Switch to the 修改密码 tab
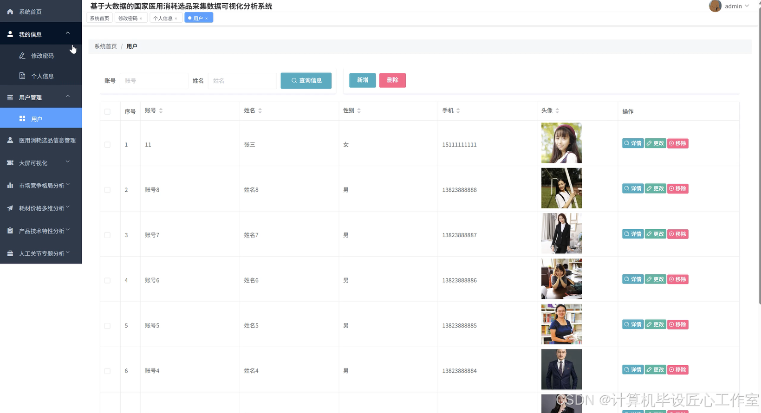Image resolution: width=761 pixels, height=413 pixels. point(128,18)
